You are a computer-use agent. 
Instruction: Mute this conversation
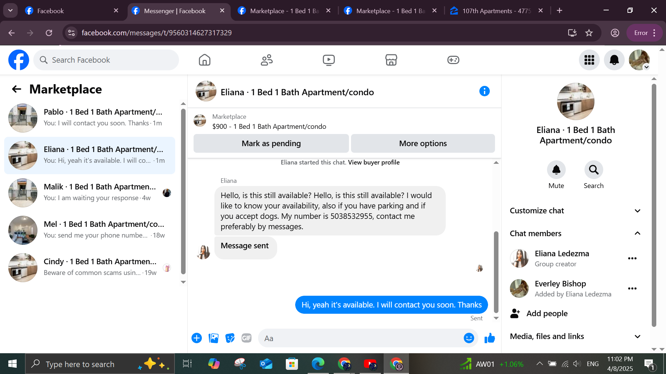point(556,170)
